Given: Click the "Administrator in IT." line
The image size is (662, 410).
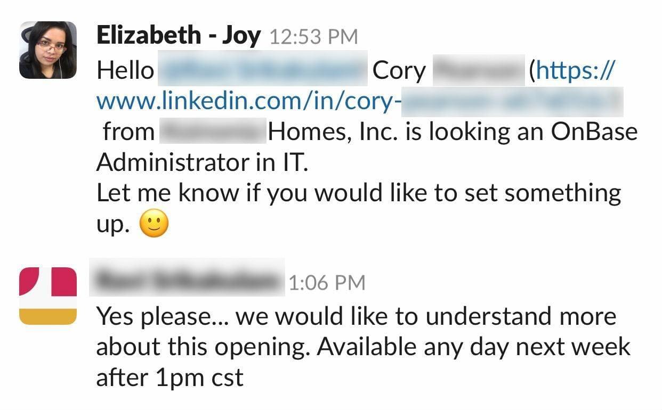Looking at the screenshot, I should click(203, 162).
